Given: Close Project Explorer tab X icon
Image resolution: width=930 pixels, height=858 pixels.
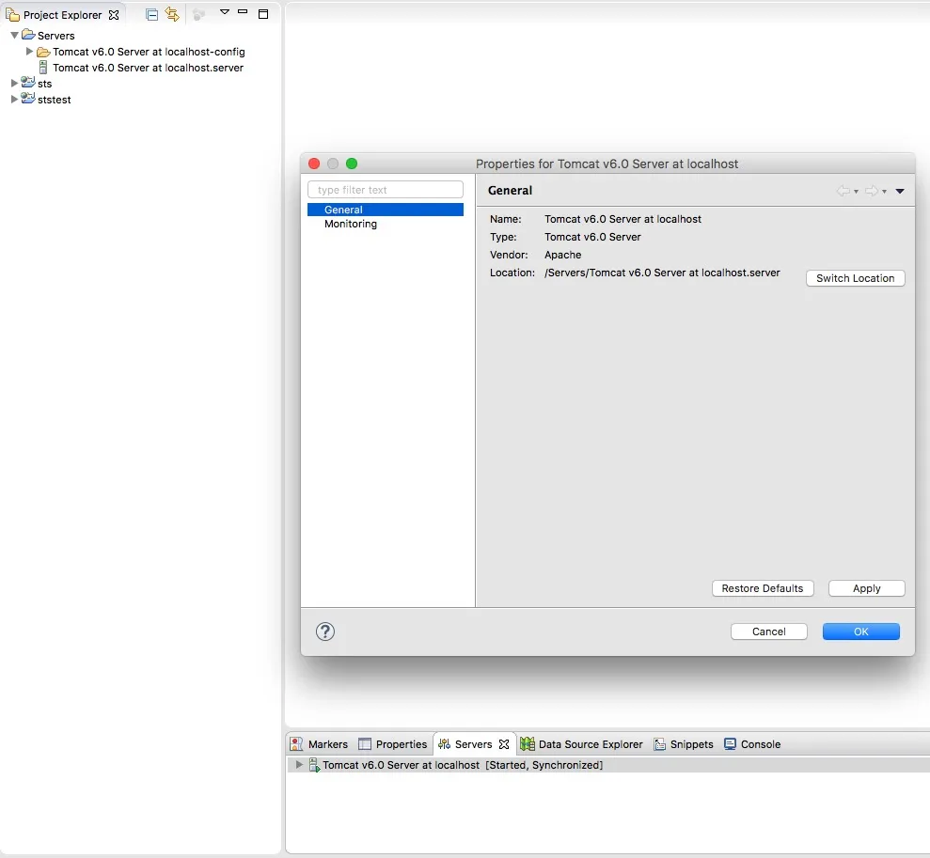Looking at the screenshot, I should coord(114,15).
